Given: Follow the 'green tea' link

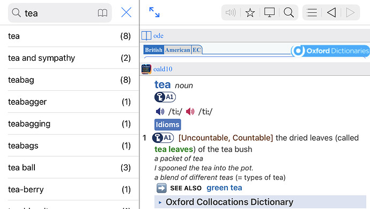Looking at the screenshot, I should point(224,188).
